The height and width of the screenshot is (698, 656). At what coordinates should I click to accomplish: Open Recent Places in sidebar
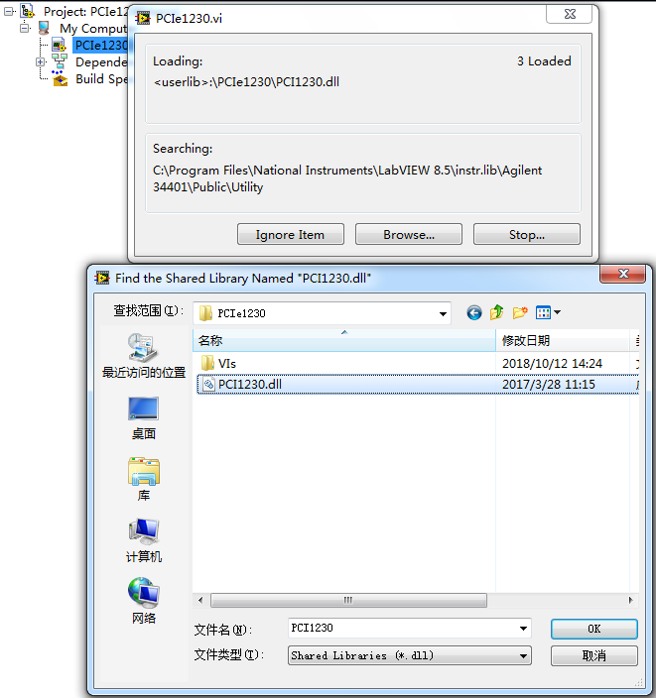144,356
